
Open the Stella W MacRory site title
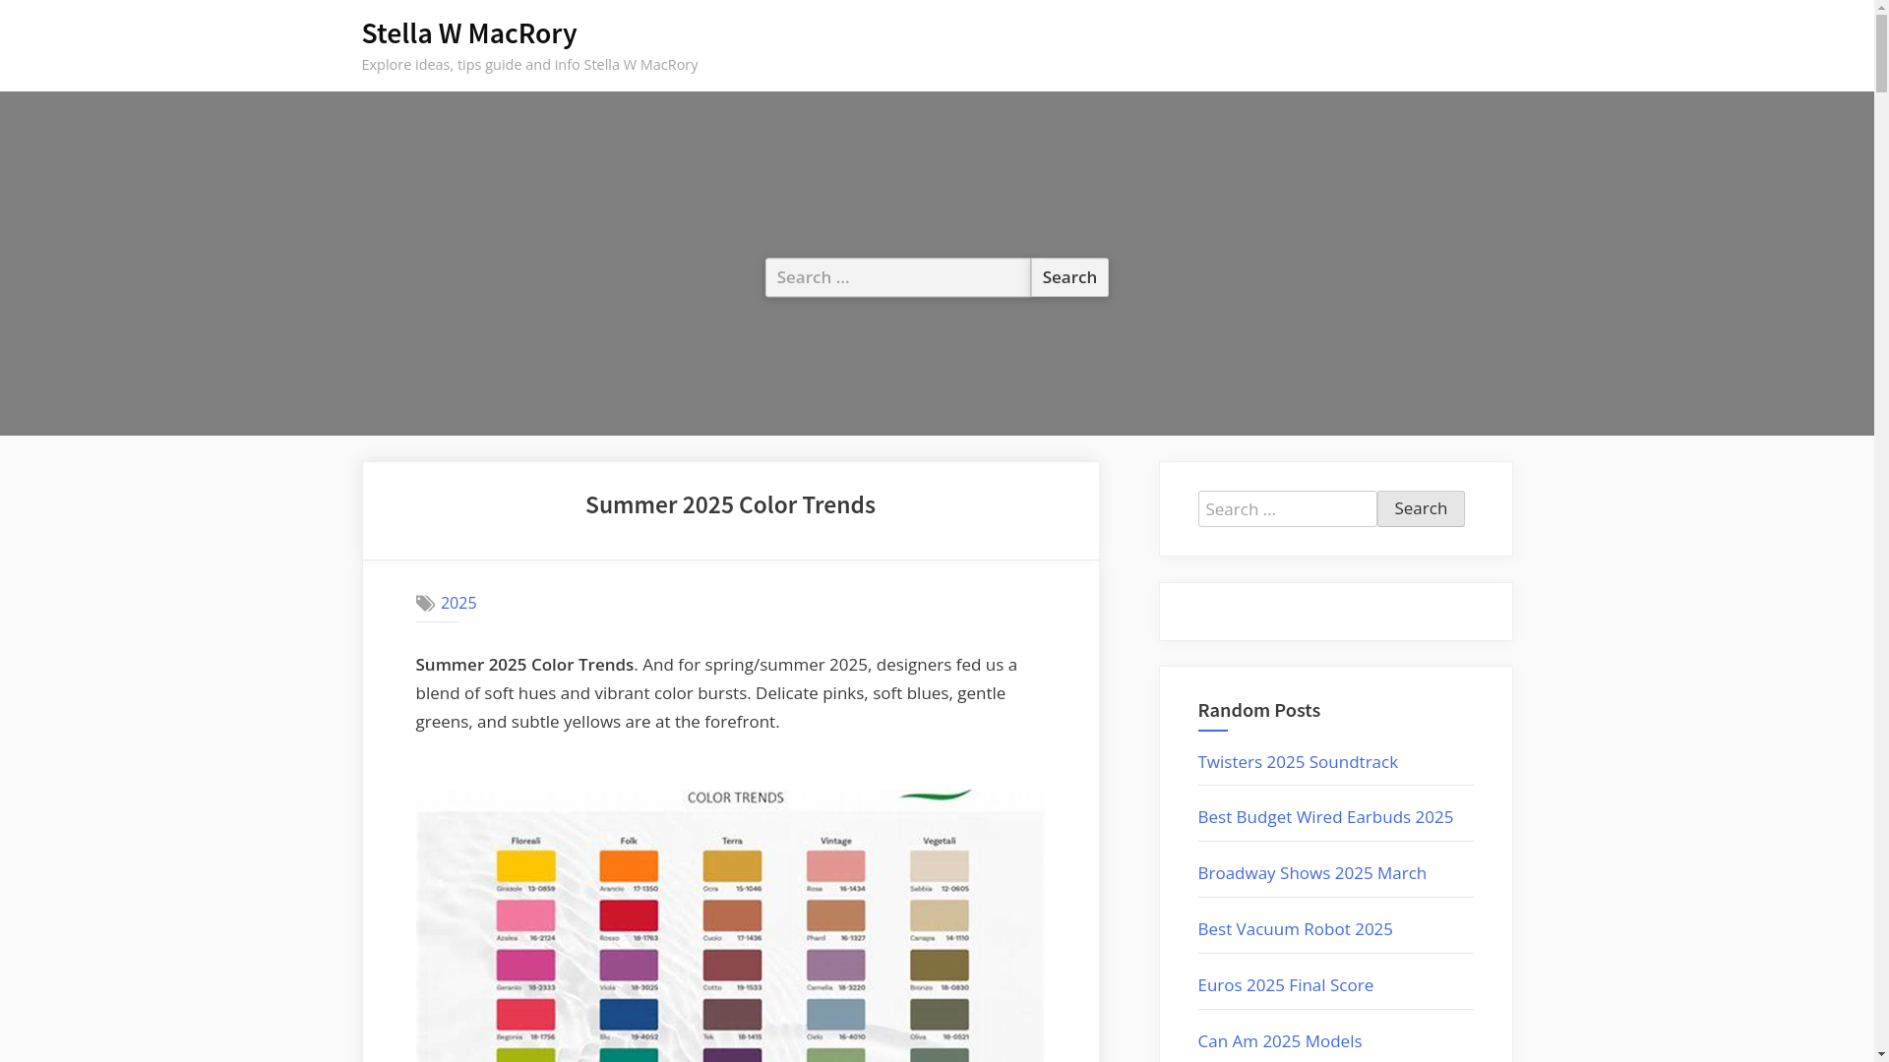(469, 32)
